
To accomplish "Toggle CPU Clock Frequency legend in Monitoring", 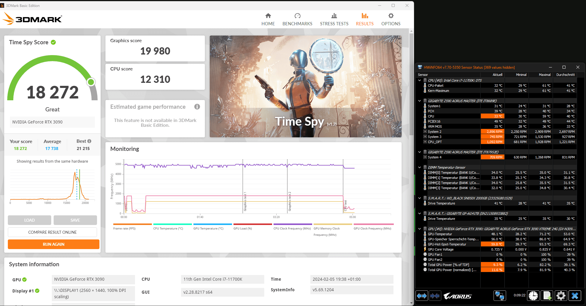I will click(293, 226).
